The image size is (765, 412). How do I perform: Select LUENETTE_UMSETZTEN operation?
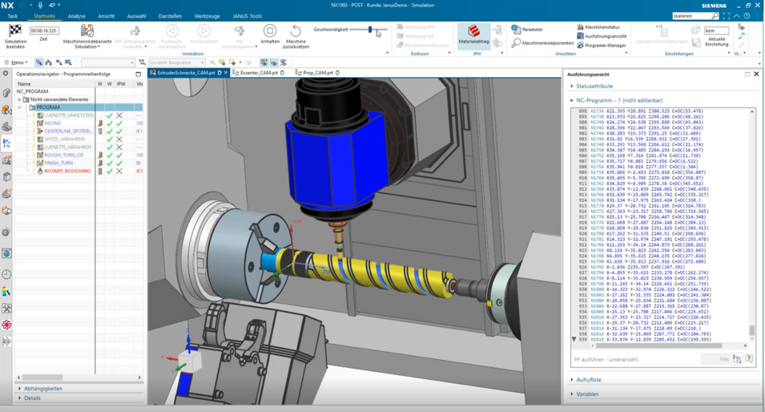tap(68, 115)
